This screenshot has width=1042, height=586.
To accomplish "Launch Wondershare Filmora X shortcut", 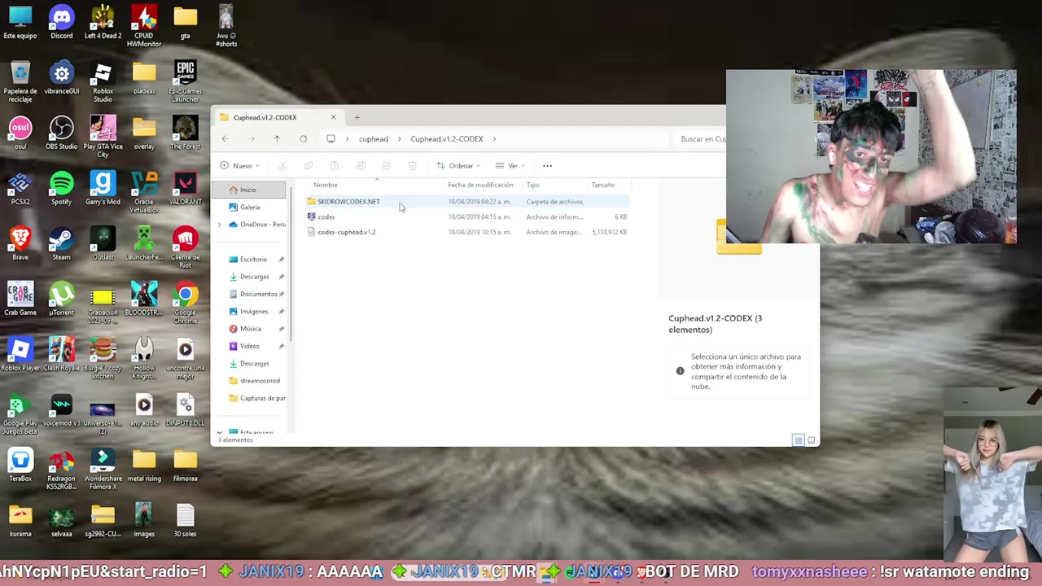I will tap(103, 469).
